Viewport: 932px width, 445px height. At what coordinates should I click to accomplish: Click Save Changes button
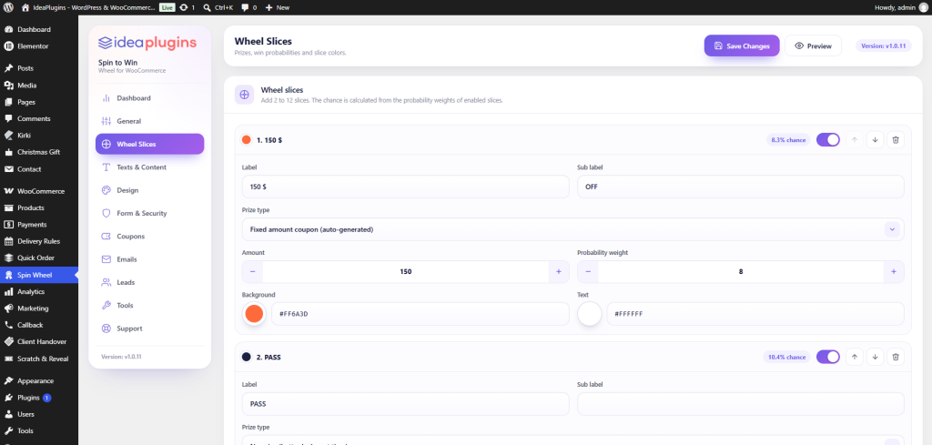point(742,46)
